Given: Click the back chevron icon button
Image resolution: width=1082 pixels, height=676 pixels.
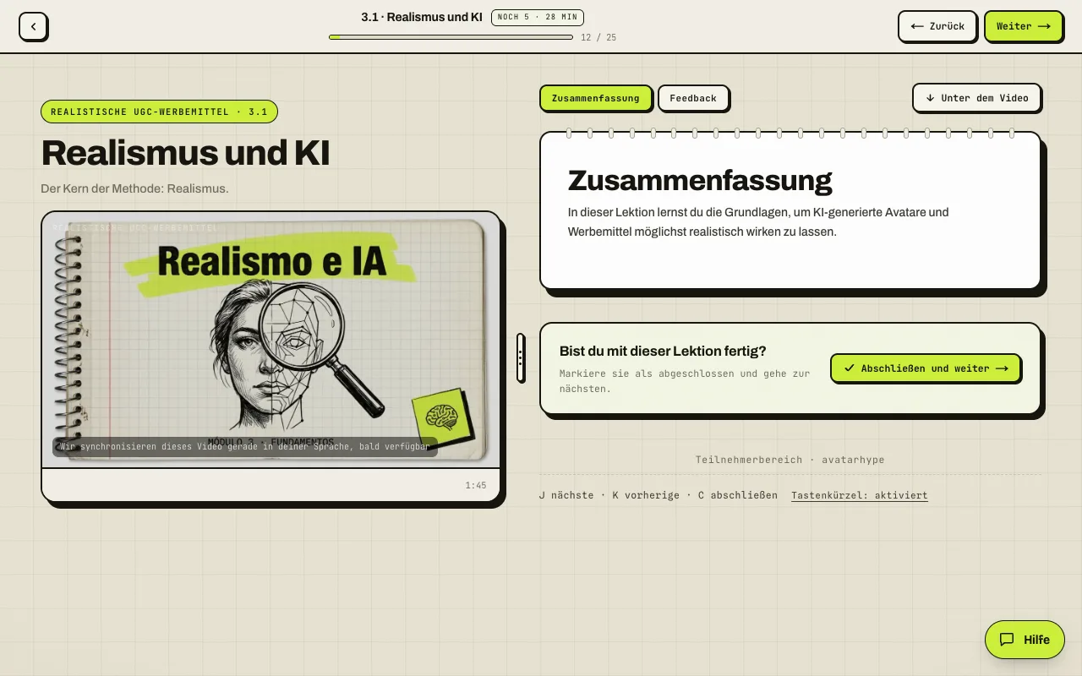Looking at the screenshot, I should [33, 26].
